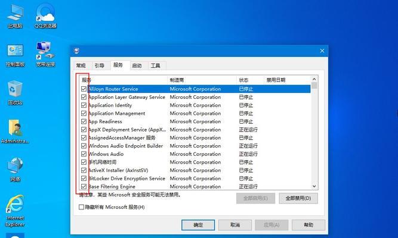The image size is (398, 238).
Task: Click the system configuration window title icon
Action: (76, 51)
